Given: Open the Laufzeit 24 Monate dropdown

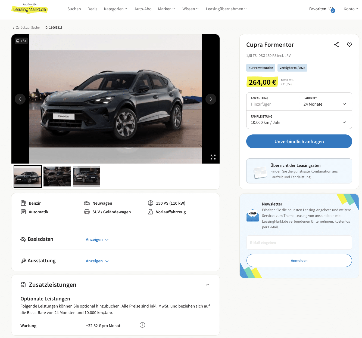Looking at the screenshot, I should (x=326, y=102).
